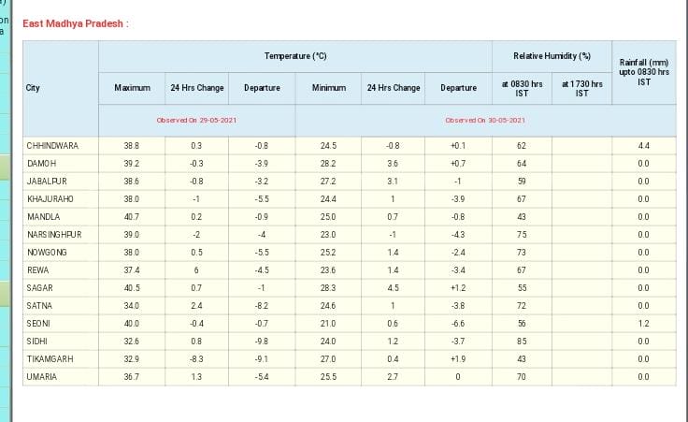Image resolution: width=688 pixels, height=422 pixels.
Task: Click the 'at 0830 hrs IST' humidity header
Action: pos(522,88)
